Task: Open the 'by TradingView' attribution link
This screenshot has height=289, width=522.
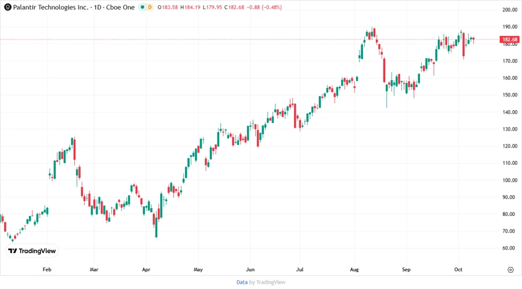Action: pos(267,282)
